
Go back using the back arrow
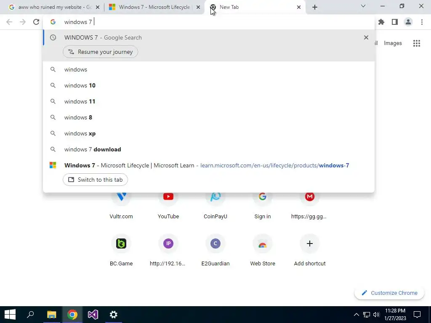tap(9, 22)
